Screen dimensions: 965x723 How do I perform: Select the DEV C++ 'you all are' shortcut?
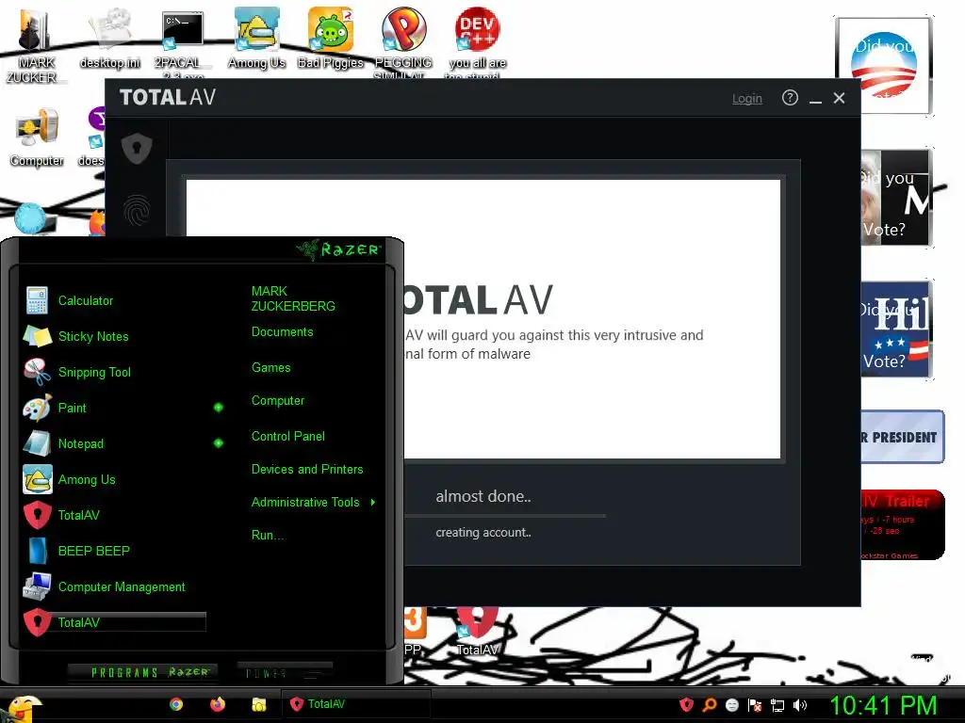click(478, 41)
